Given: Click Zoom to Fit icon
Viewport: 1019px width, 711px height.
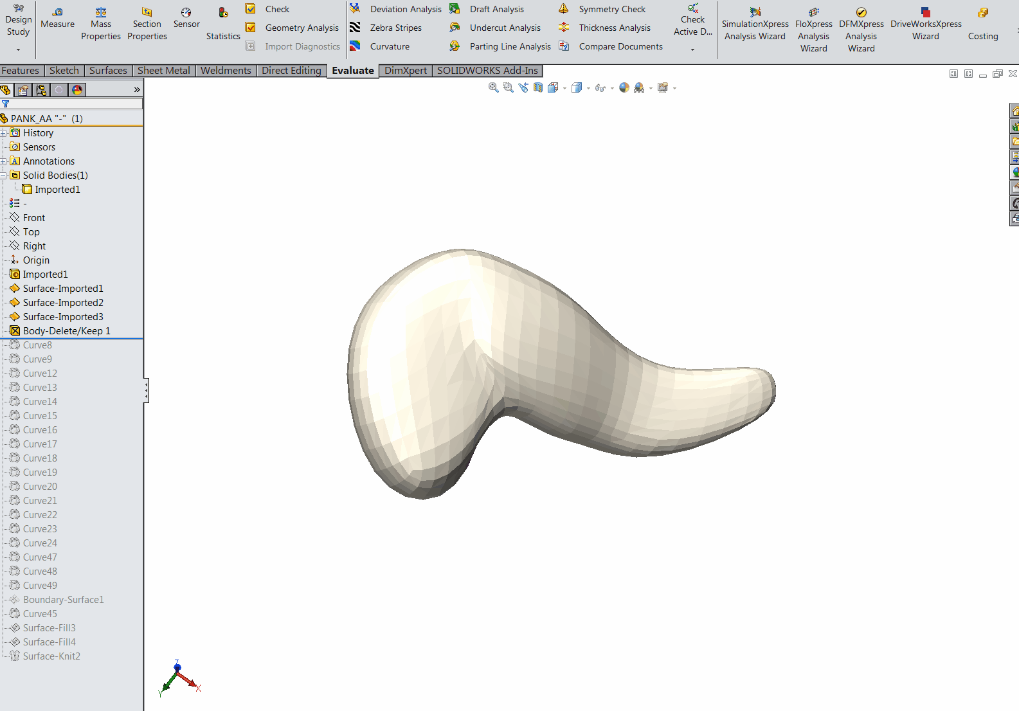Looking at the screenshot, I should pyautogui.click(x=494, y=87).
